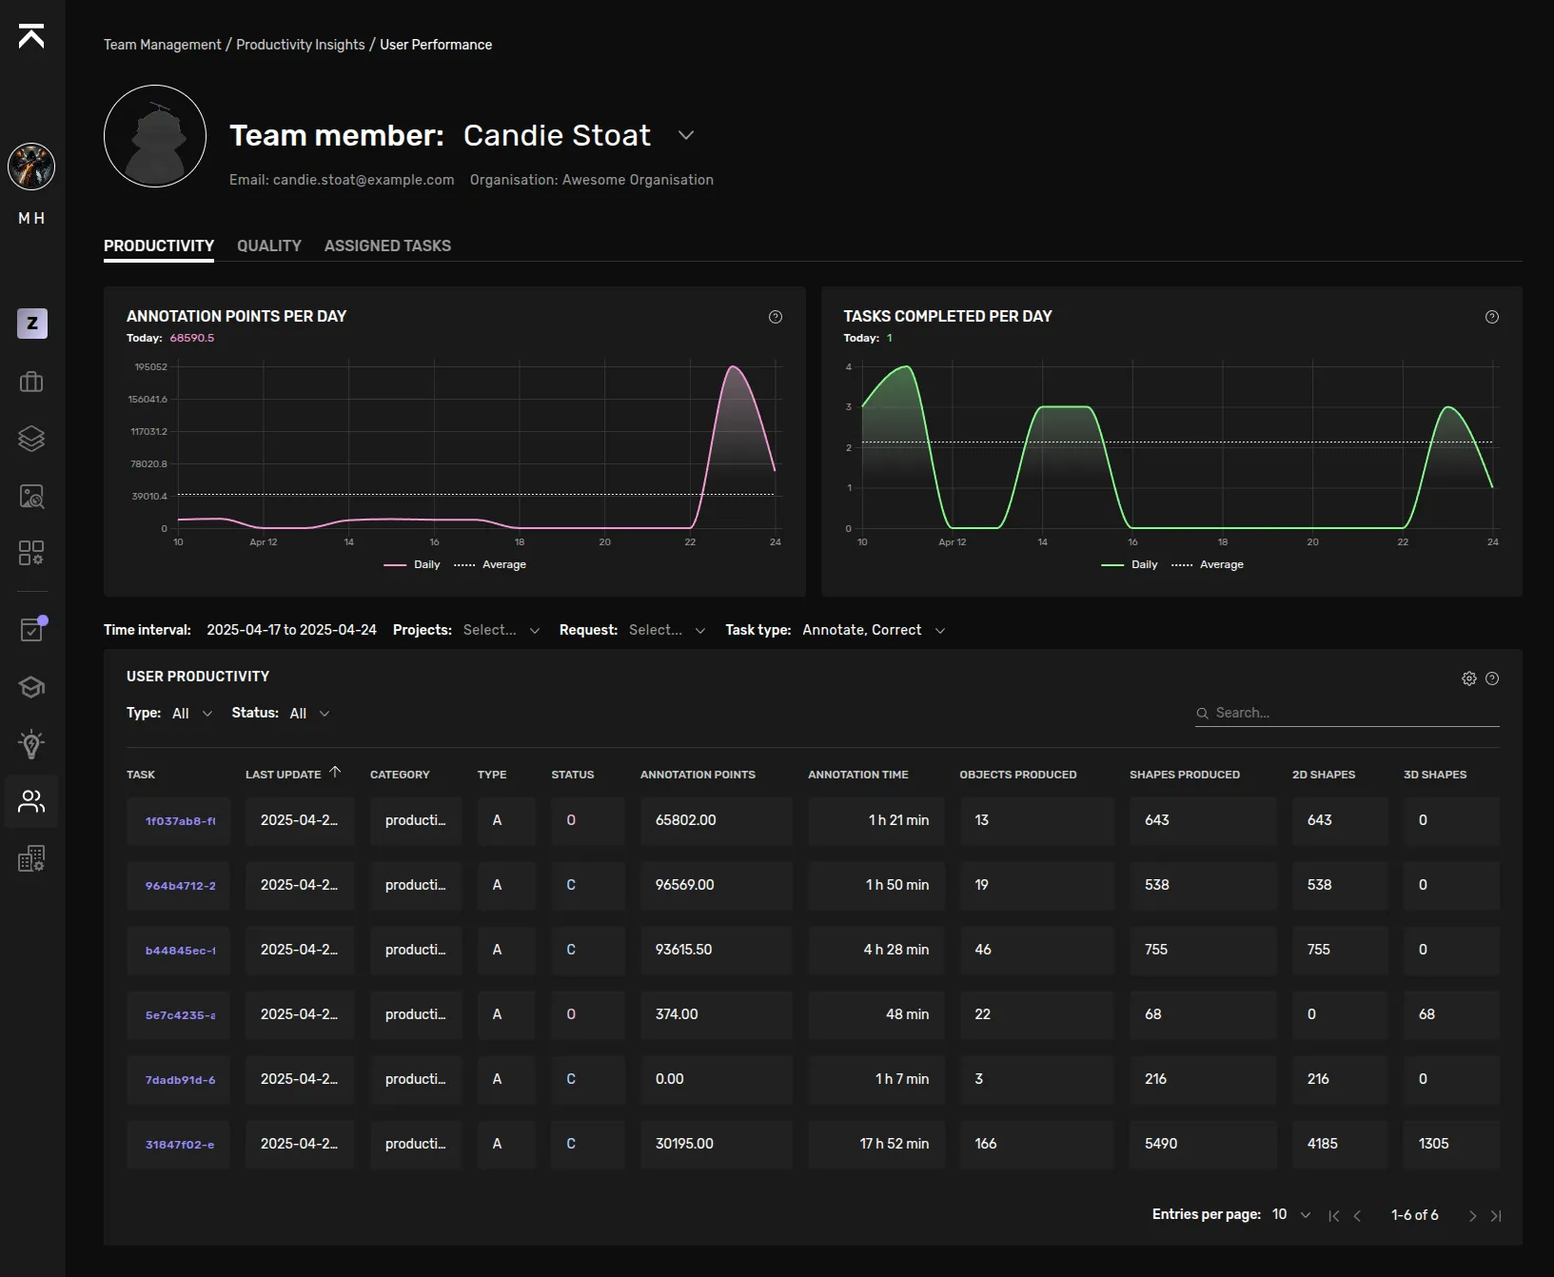1554x1277 pixels.
Task: Open the stacked layers icon in sidebar
Action: (31, 439)
